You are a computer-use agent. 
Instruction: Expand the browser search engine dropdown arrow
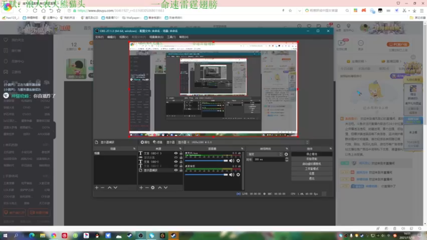(x=299, y=11)
